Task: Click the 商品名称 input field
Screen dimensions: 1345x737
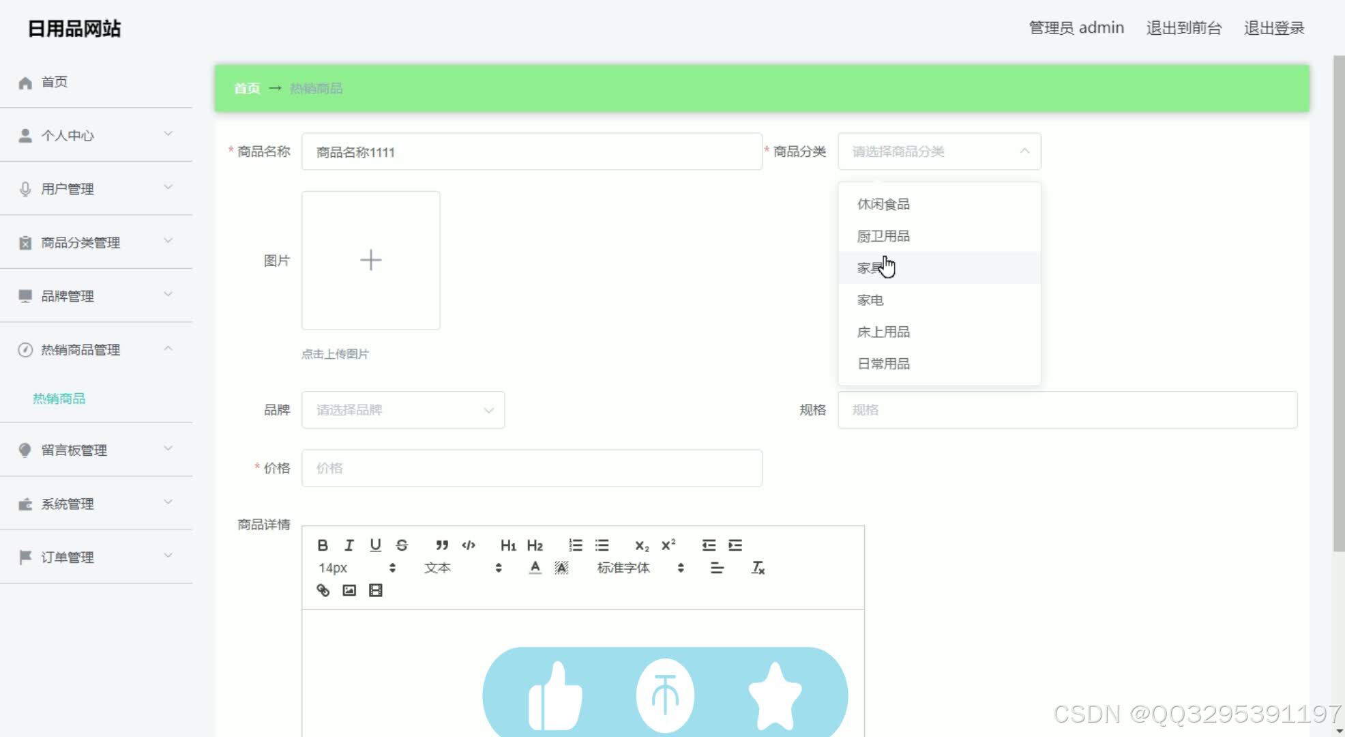Action: click(x=532, y=151)
